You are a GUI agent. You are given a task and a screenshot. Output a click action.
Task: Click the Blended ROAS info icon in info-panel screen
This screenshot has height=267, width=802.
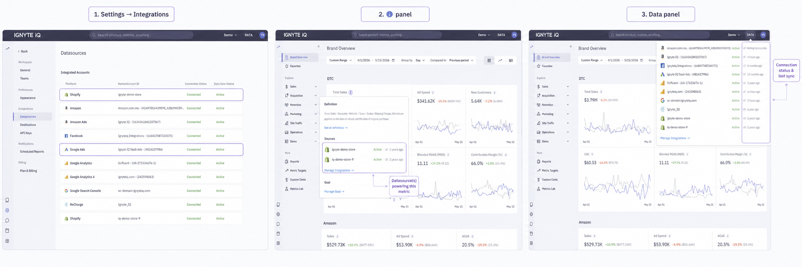[x=448, y=155]
